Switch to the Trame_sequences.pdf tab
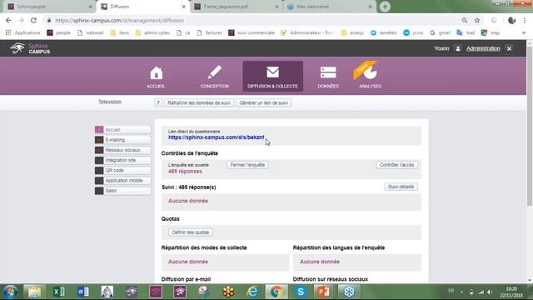The image size is (533, 300). 237,7
